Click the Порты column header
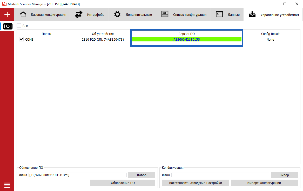Screen dimensions: 303x191 point(46,34)
